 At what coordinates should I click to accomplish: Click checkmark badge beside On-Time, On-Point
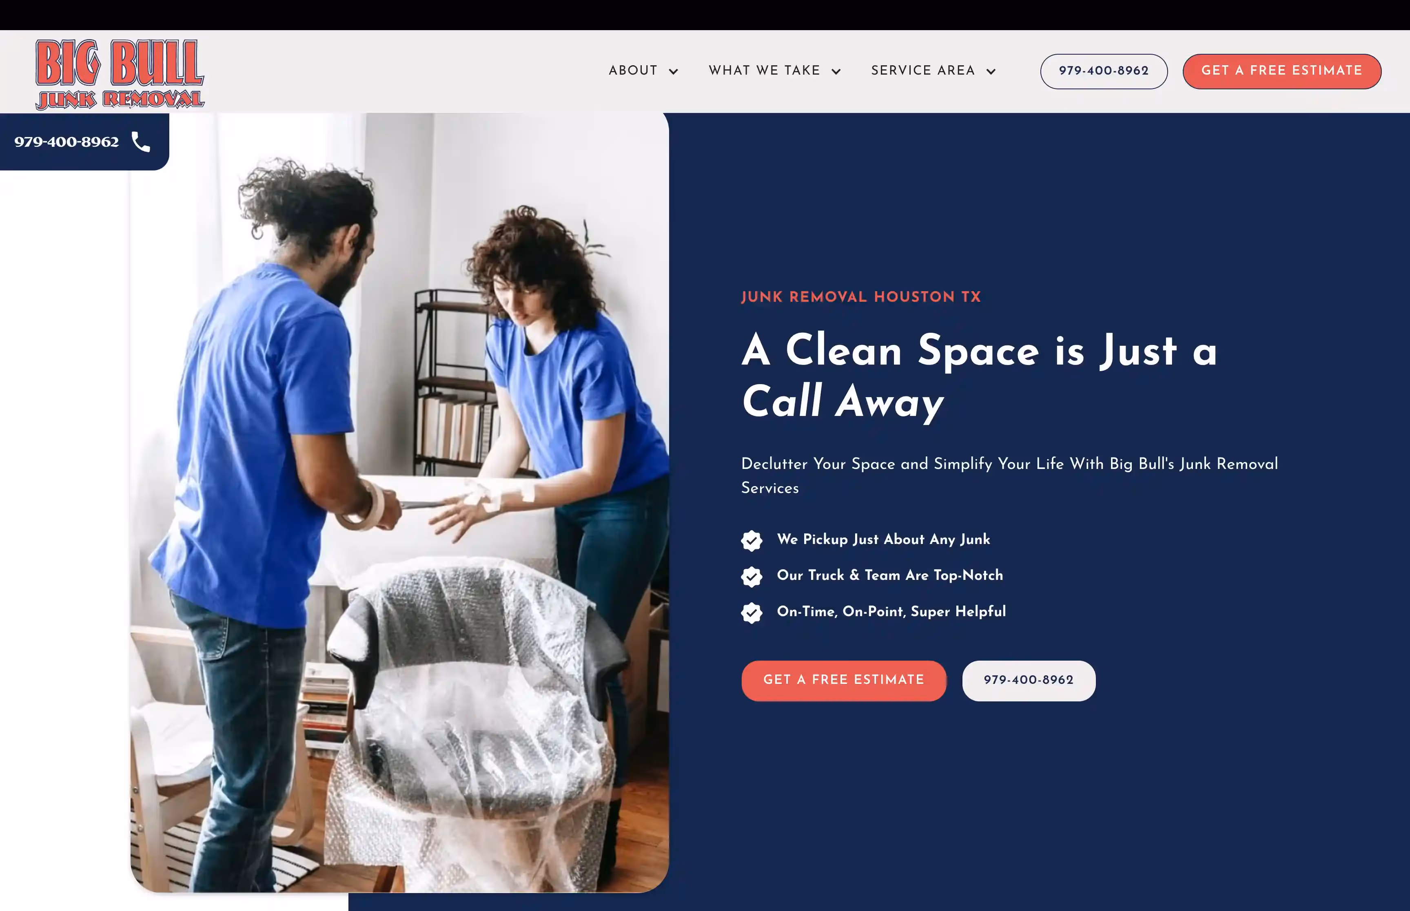click(752, 612)
